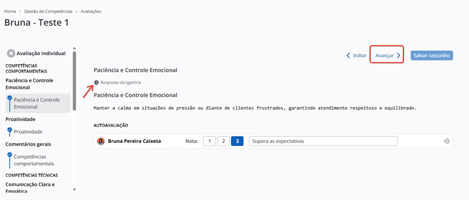
Task: Go to the Comentários gerais sidebar section
Action: [28, 144]
